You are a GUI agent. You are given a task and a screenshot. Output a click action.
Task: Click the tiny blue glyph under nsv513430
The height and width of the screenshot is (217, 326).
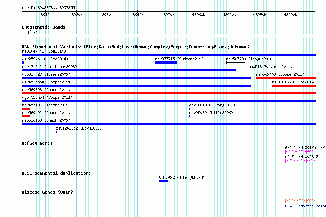click(x=250, y=70)
